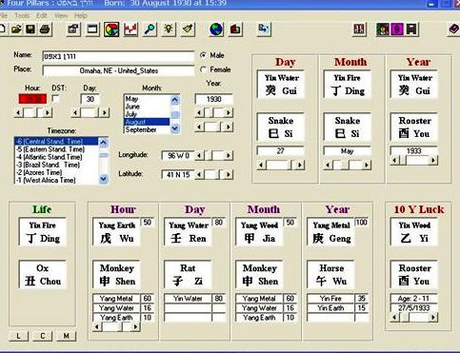Click the globe toolbar icon

pyautogui.click(x=216, y=29)
